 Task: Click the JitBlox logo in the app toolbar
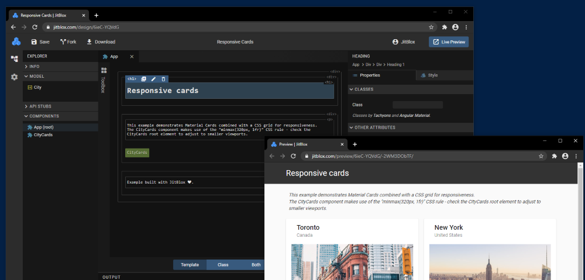coord(16,42)
